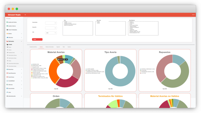
Task: Click the Intranet Dopla header title
Action: click(14, 15)
